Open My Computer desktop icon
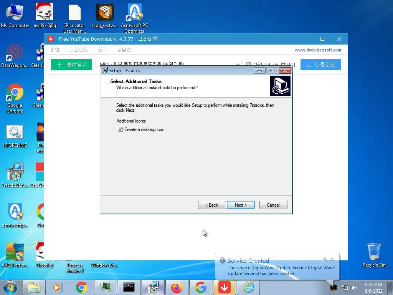393x295 pixels. pyautogui.click(x=15, y=15)
